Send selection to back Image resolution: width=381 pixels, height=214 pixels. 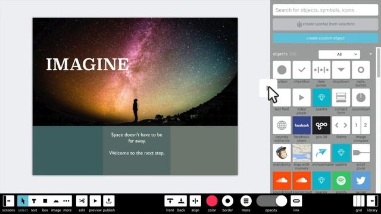tap(181, 201)
